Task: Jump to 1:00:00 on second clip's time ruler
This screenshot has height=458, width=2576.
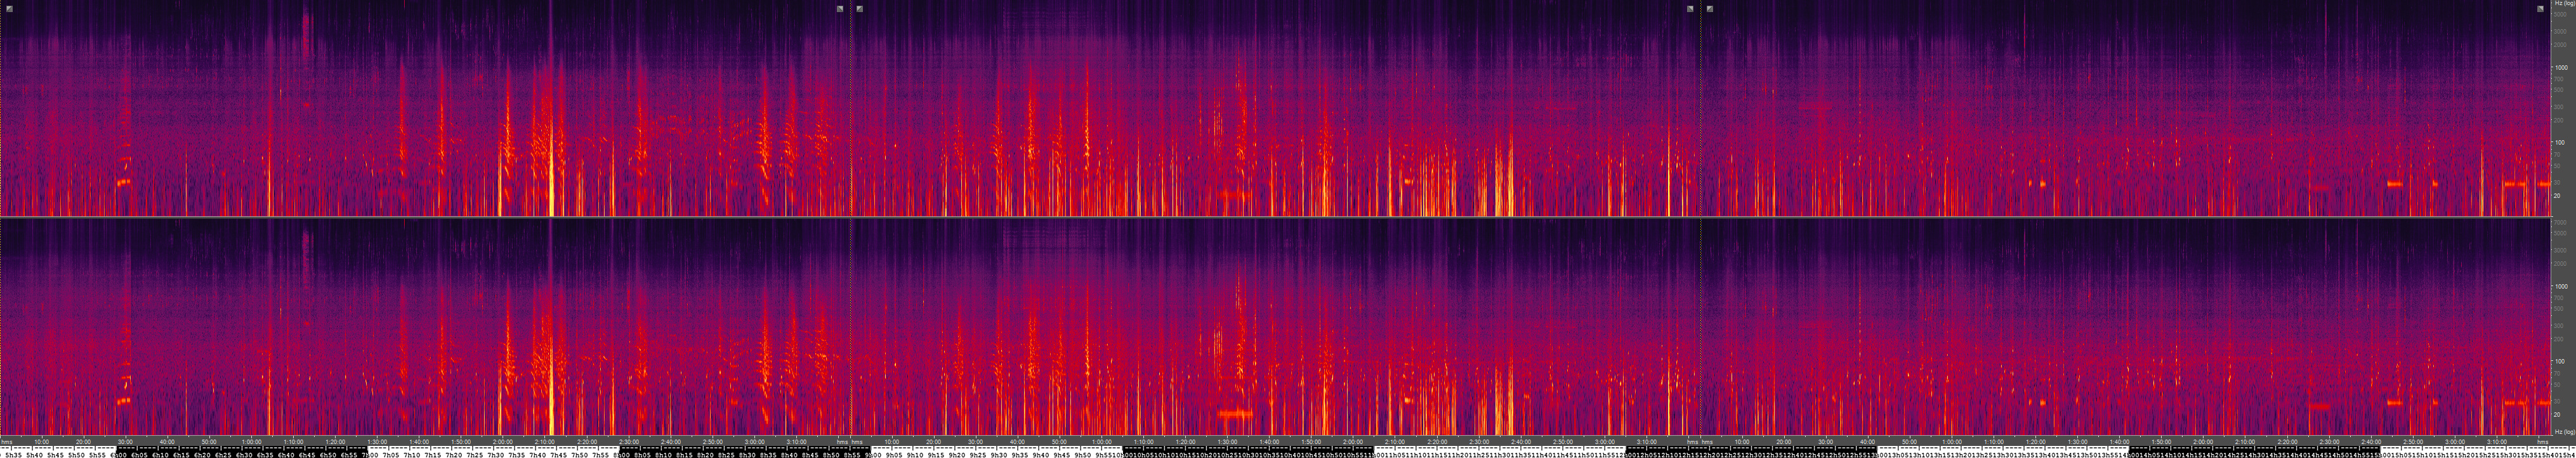Action: [x=1101, y=441]
